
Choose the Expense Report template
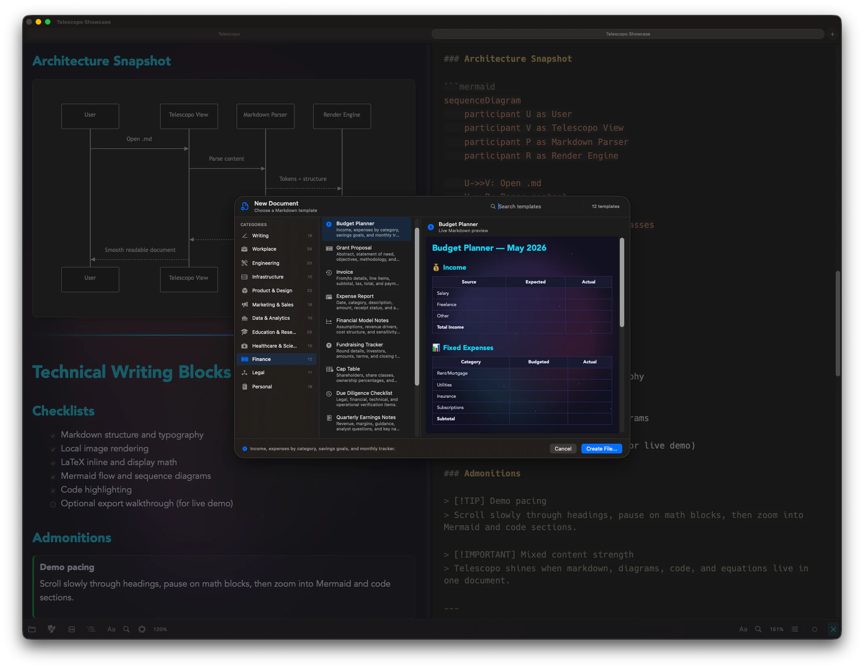pos(367,302)
